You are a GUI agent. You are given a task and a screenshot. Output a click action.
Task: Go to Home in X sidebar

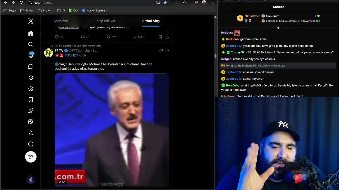coord(31,33)
